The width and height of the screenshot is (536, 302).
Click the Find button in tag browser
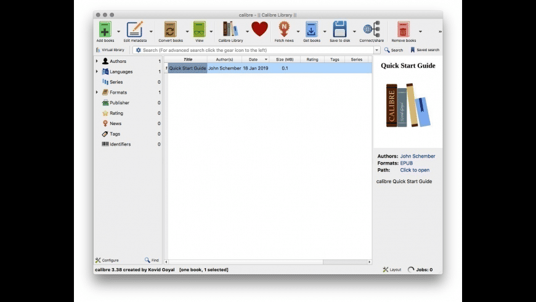pyautogui.click(x=152, y=260)
